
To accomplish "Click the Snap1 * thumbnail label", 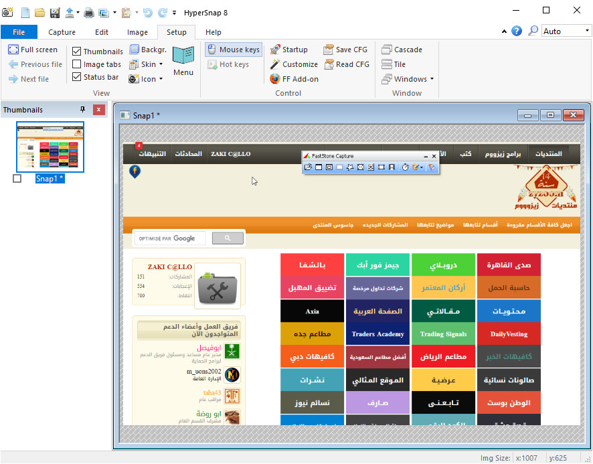I will [50, 178].
